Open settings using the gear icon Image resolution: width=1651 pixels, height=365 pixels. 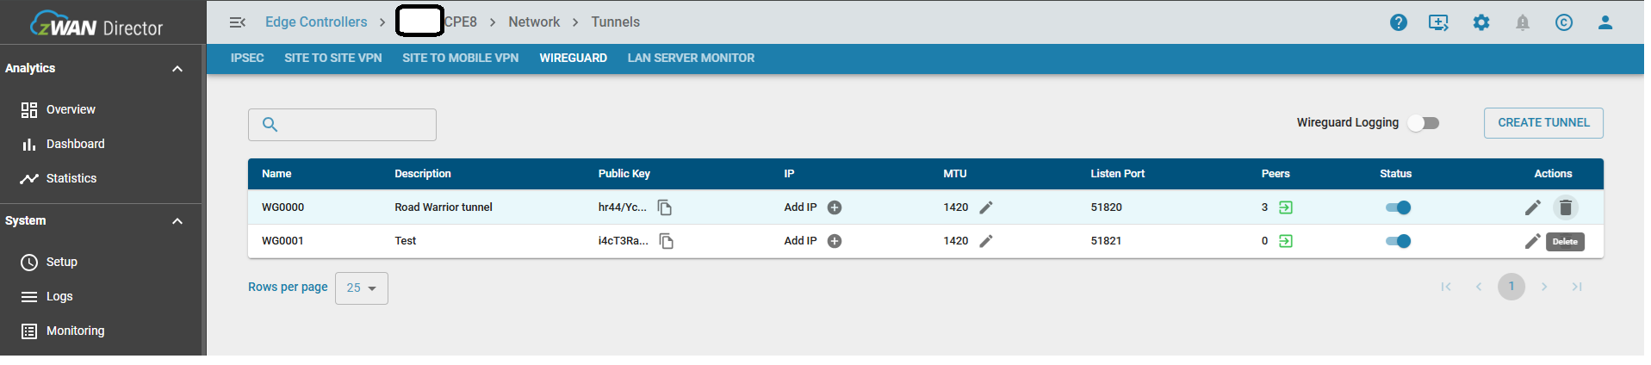(1480, 22)
